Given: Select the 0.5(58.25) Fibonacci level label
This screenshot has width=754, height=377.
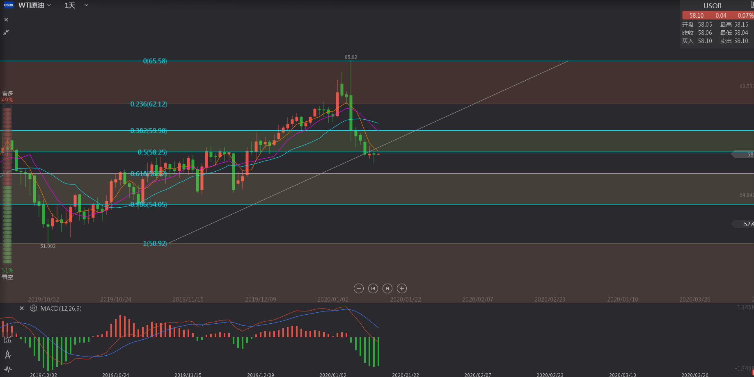Looking at the screenshot, I should pyautogui.click(x=152, y=152).
